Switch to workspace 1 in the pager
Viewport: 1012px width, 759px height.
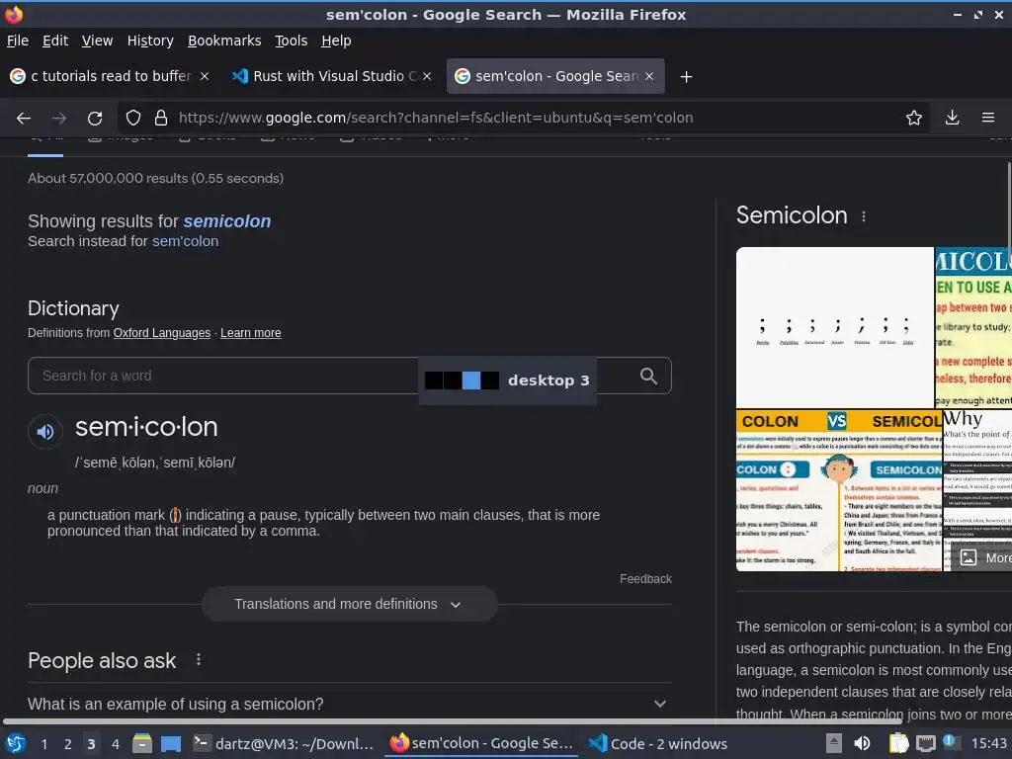click(x=43, y=744)
